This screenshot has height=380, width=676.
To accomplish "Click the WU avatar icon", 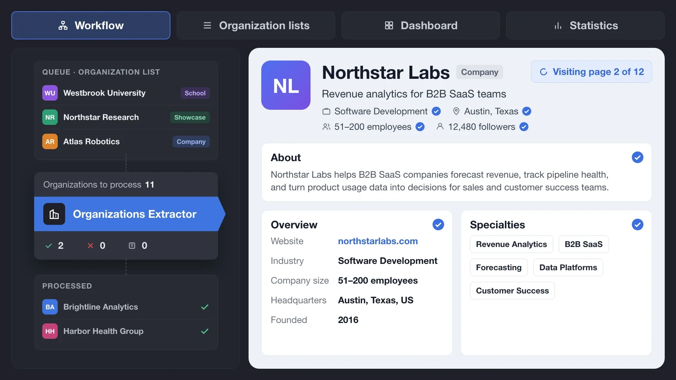I will tap(50, 93).
